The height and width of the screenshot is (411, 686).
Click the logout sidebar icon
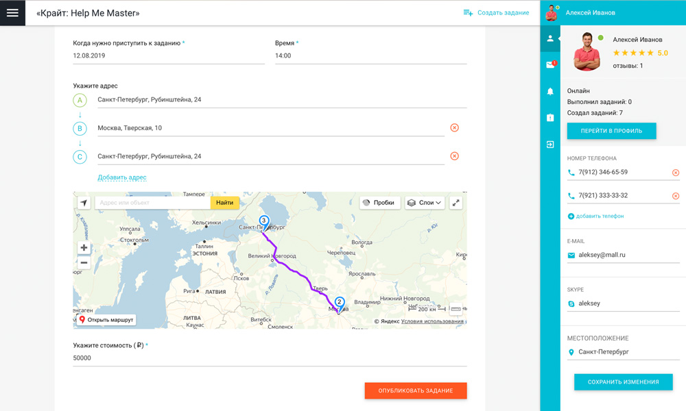pos(550,145)
